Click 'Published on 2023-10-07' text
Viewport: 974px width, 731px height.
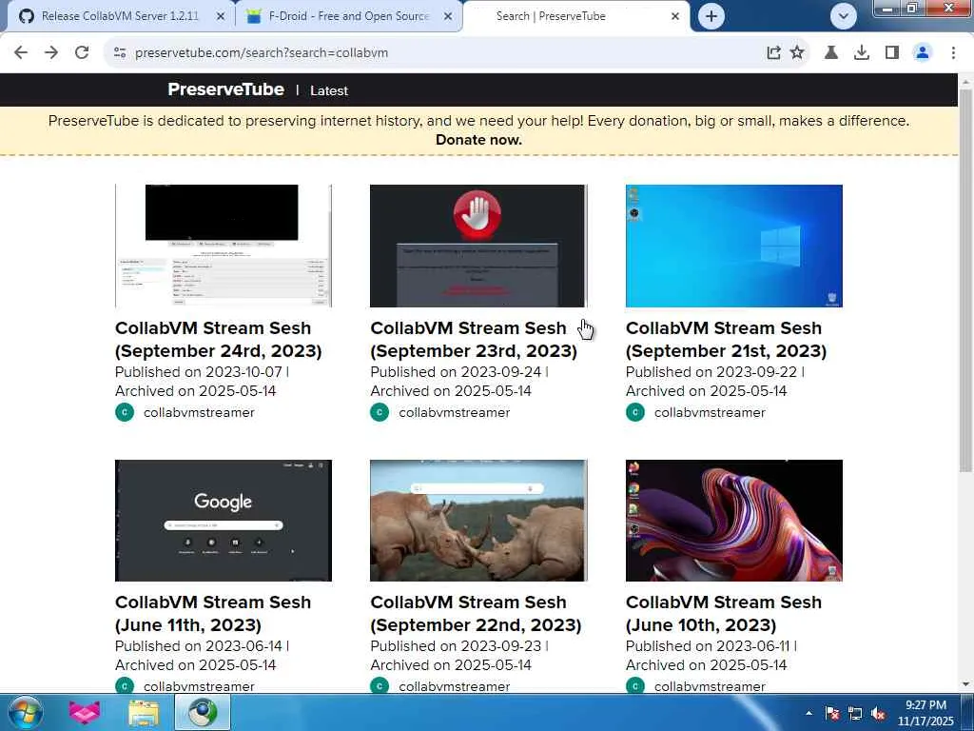pyautogui.click(x=198, y=372)
